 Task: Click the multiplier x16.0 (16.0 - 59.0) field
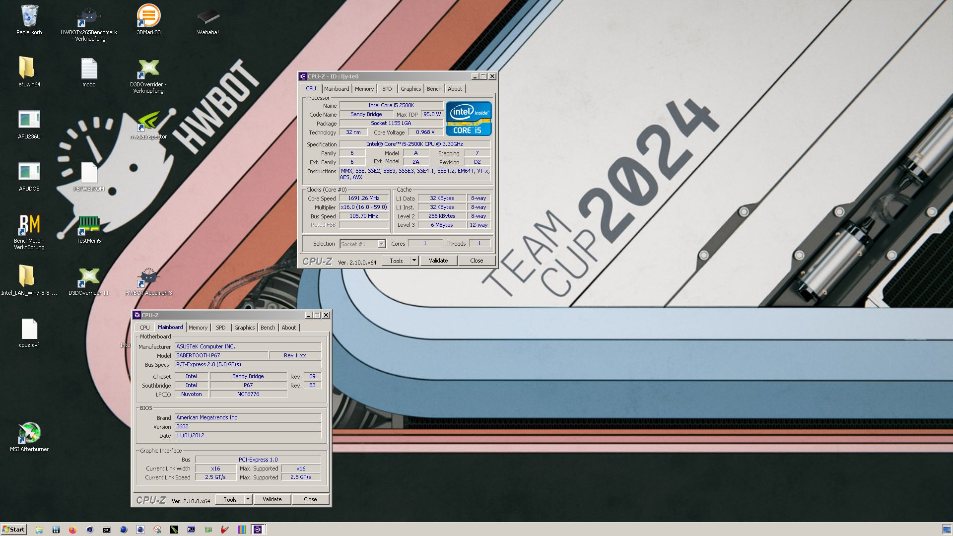click(x=364, y=207)
